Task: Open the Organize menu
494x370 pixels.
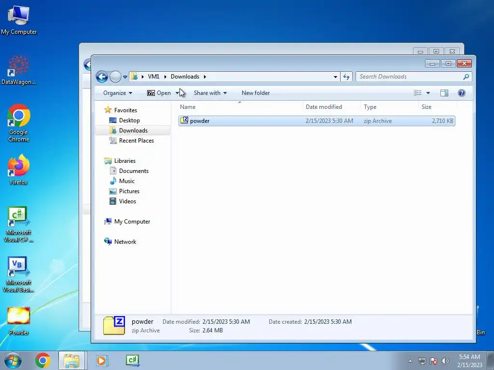Action: coord(118,93)
